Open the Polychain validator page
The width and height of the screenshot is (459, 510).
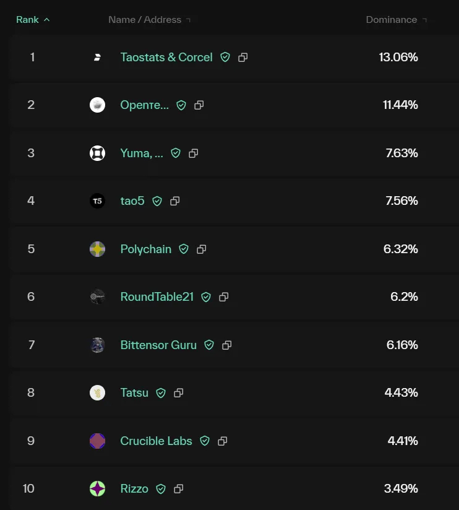[145, 249]
